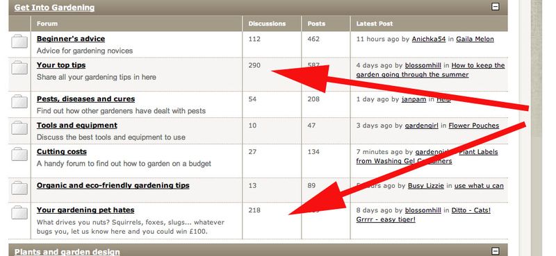Screen dimensions: 556x256
Task: Click posts count 47 for Tools and equipment
Action: tap(311, 126)
